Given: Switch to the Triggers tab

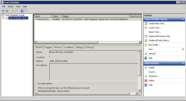Looking at the screenshot, I should point(48,47).
